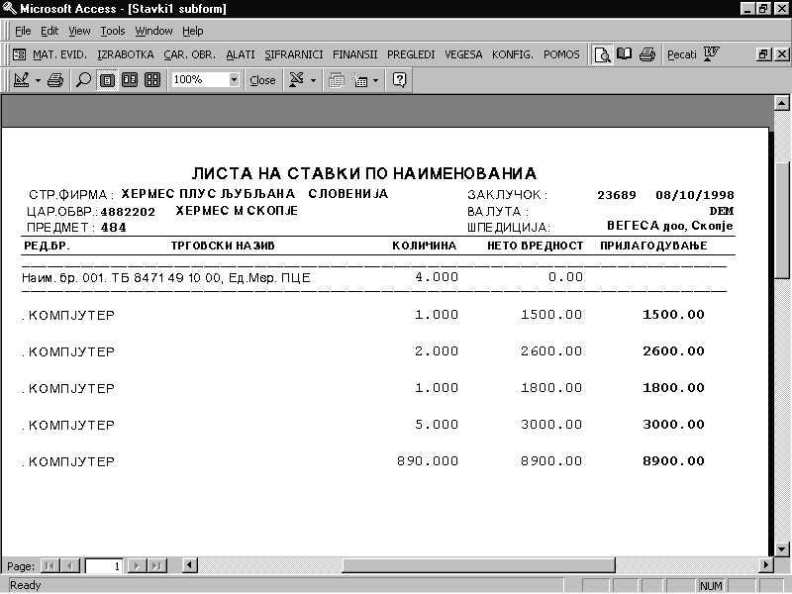Open the Tools menu
Image resolution: width=792 pixels, height=594 pixels.
pos(113,31)
